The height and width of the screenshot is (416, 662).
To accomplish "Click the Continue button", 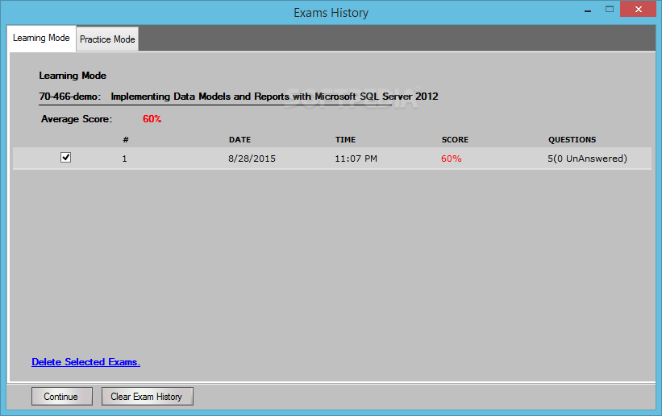I will [61, 397].
